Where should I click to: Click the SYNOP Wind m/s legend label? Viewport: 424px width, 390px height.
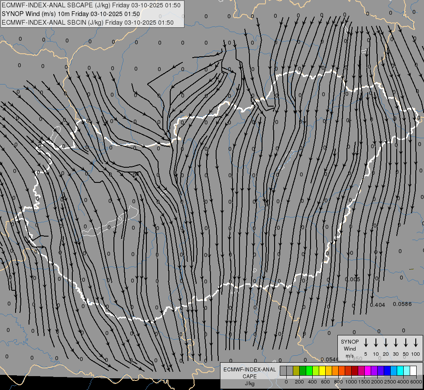[x=350, y=348]
